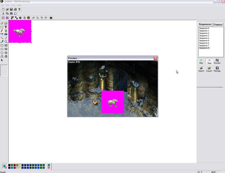225x173 pixels.
Task: Select Sequence 4 in the list
Action: point(204,38)
